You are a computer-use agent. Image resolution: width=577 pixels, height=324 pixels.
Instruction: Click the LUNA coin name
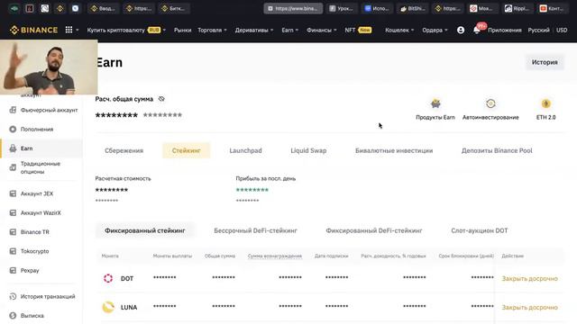[129, 307]
